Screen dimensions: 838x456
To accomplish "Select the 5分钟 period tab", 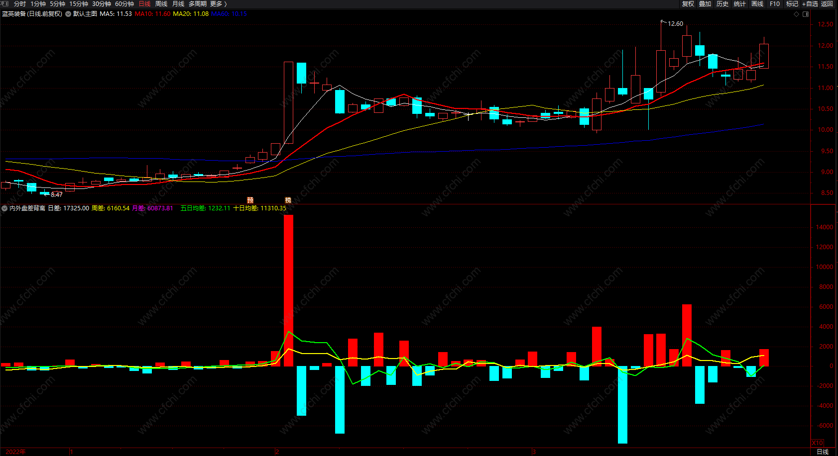I will [x=57, y=4].
